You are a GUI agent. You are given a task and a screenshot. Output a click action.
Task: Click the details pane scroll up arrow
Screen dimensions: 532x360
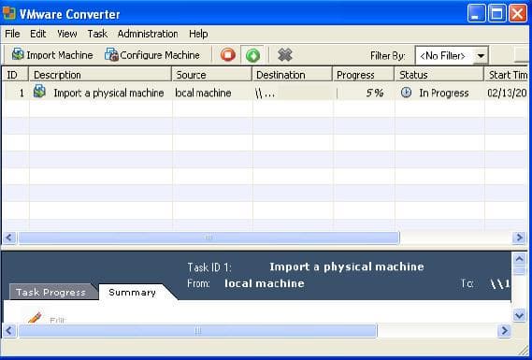point(520,259)
